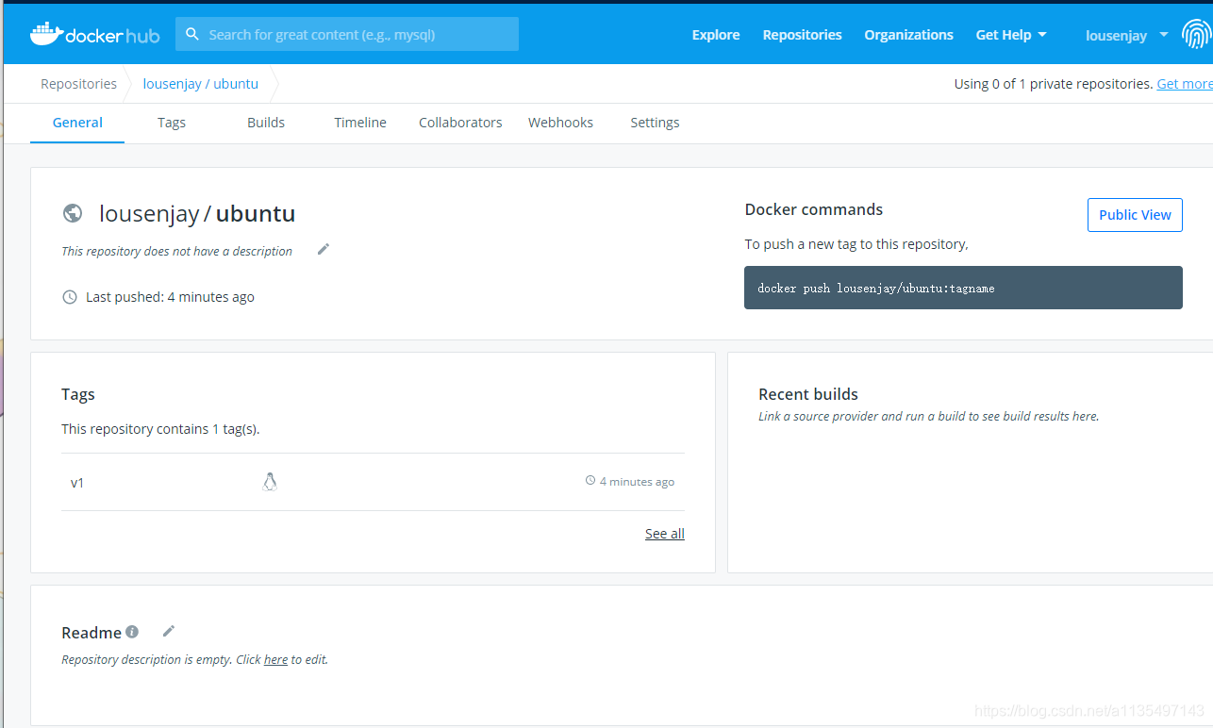
Task: Click the docker push command box
Action: pyautogui.click(x=963, y=288)
